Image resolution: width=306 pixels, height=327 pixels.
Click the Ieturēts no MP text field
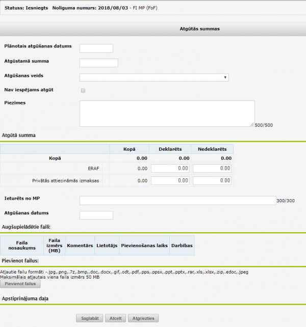(x=177, y=201)
